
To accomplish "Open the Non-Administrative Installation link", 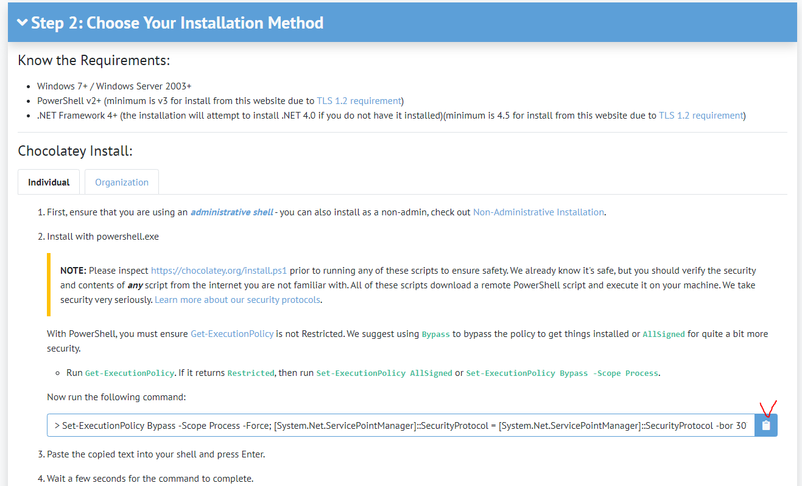I will tap(538, 212).
